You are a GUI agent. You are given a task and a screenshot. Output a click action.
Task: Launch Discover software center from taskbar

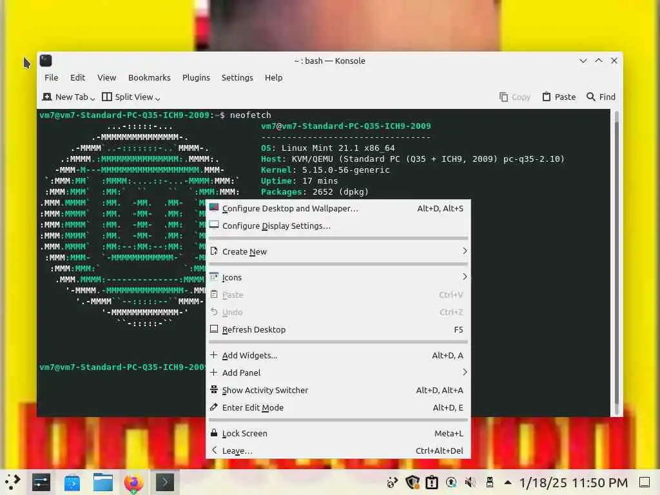click(72, 482)
